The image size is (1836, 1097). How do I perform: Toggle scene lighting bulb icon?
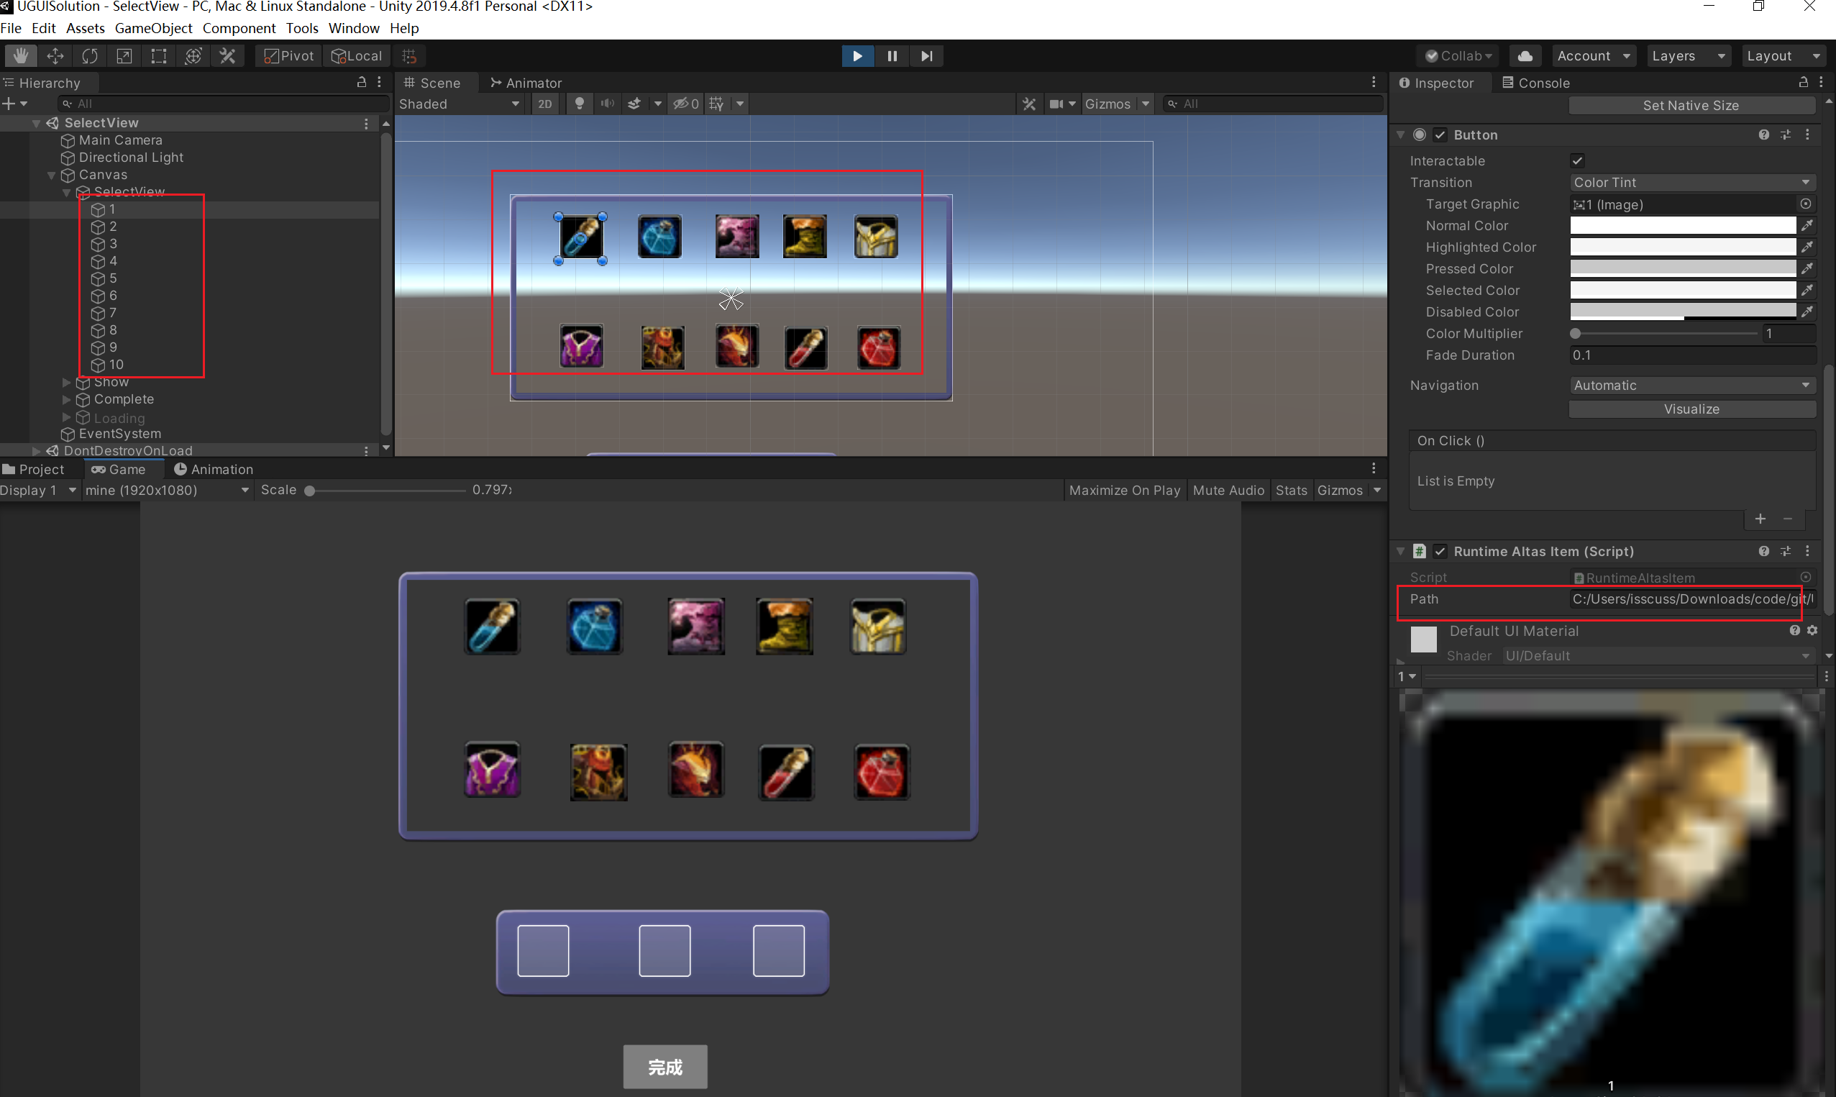click(x=579, y=104)
